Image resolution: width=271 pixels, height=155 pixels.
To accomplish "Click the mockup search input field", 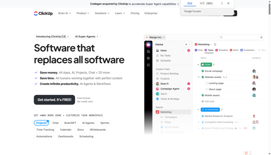I will (241, 37).
